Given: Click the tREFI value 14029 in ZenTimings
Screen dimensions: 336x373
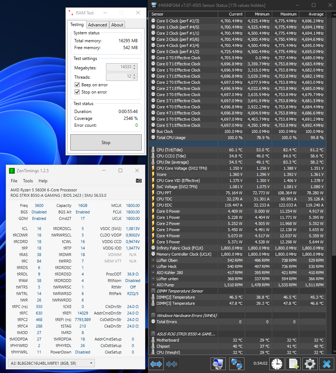Looking at the screenshot, I should pos(83,313).
